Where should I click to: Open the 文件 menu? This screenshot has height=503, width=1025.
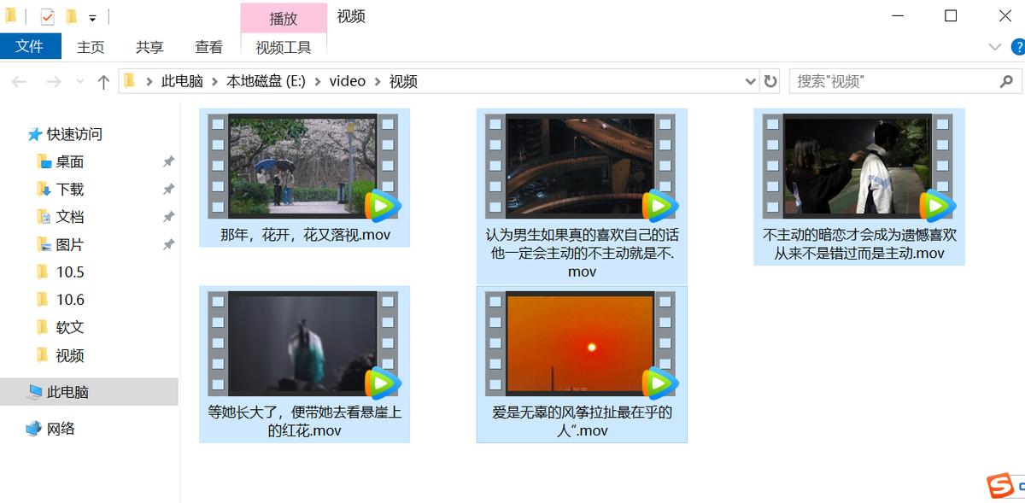31,47
